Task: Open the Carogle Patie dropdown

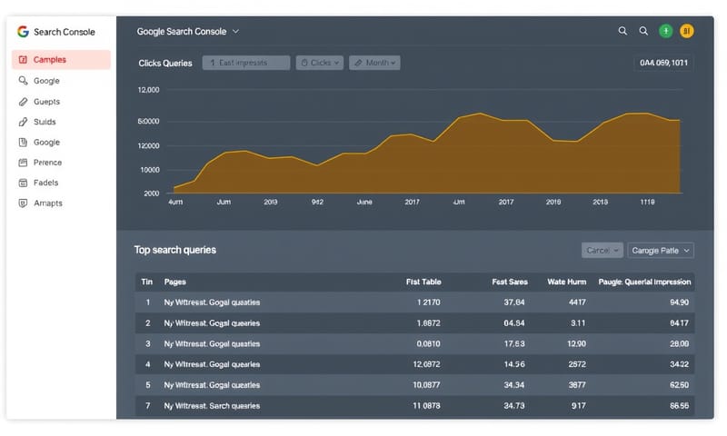Action: coord(661,250)
